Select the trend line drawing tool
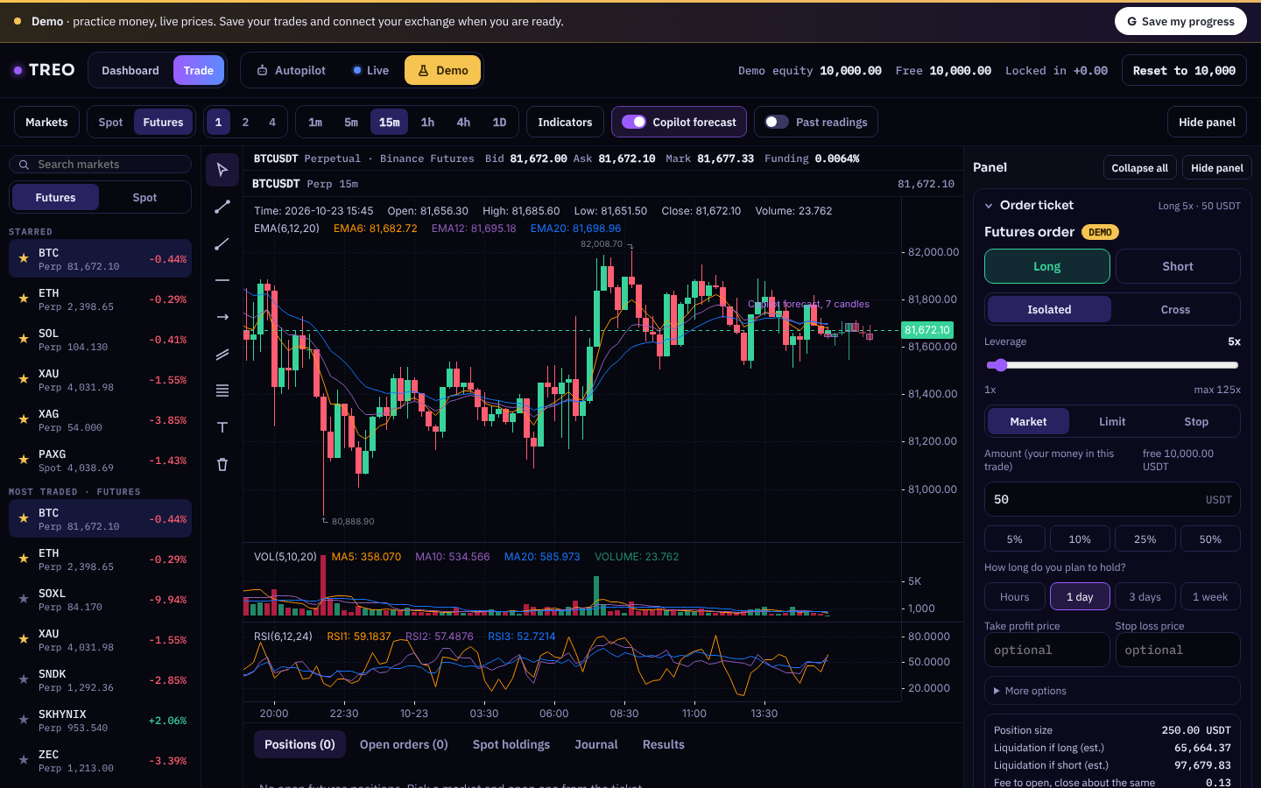Screen dimensions: 1261x788 pyautogui.click(x=222, y=207)
